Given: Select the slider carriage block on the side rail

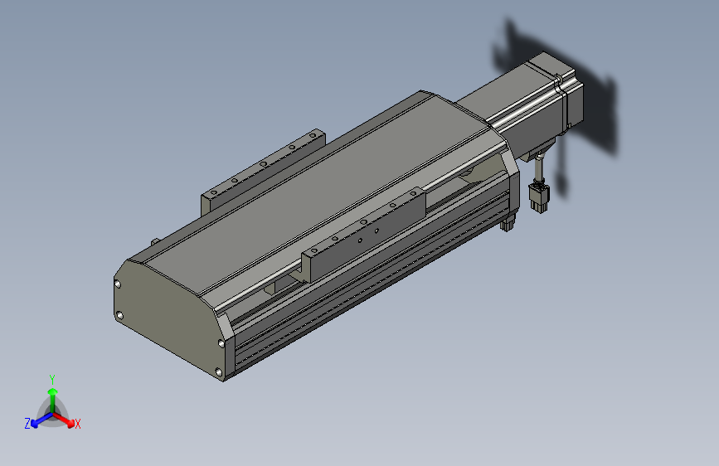Looking at the screenshot, I should coord(365,234).
